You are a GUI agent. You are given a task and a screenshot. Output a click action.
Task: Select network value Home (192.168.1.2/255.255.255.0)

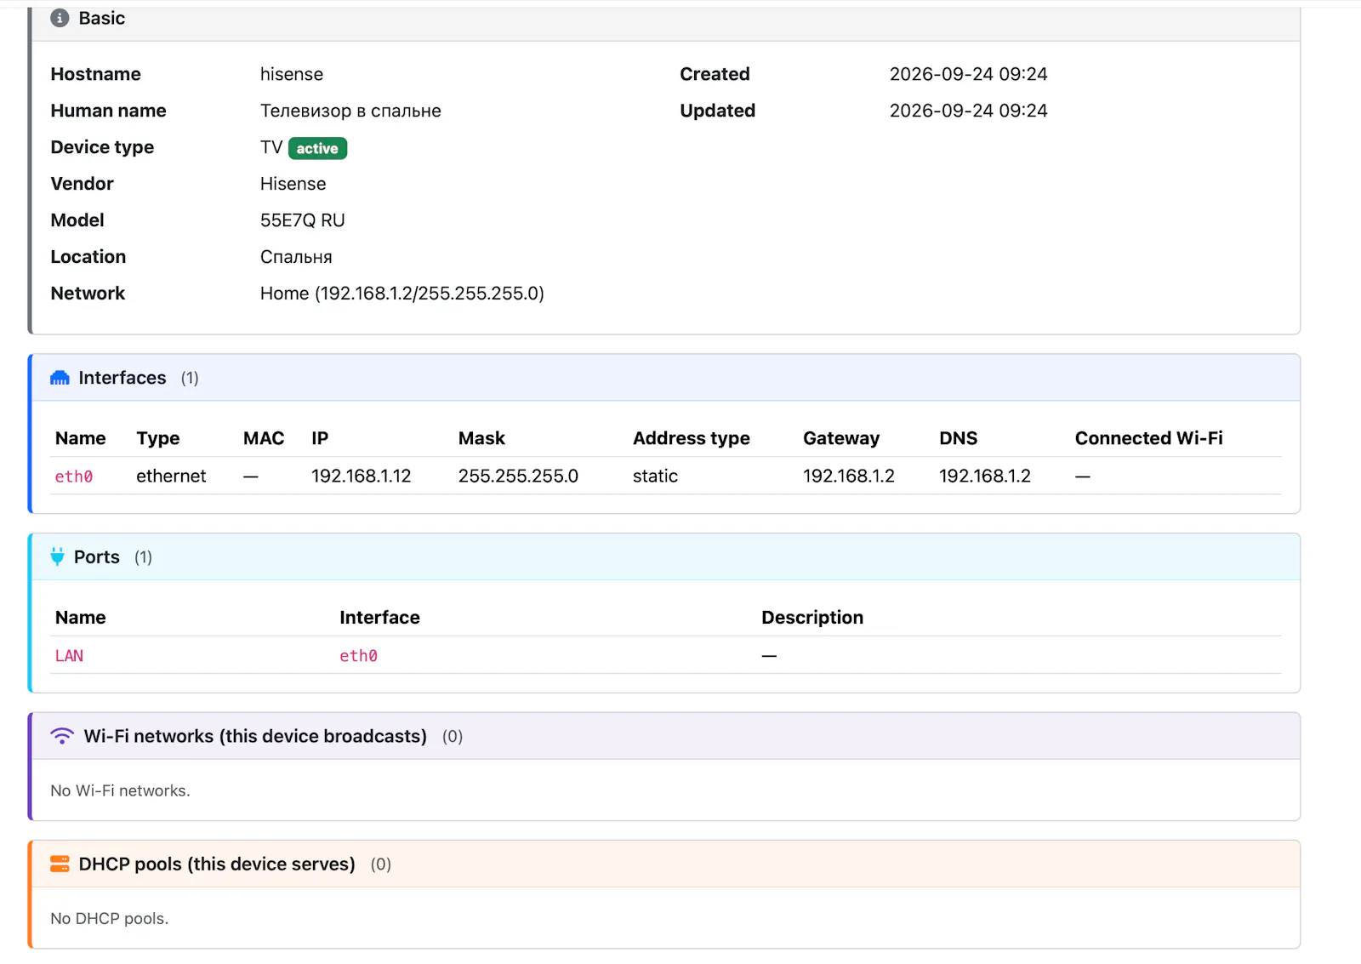point(402,294)
